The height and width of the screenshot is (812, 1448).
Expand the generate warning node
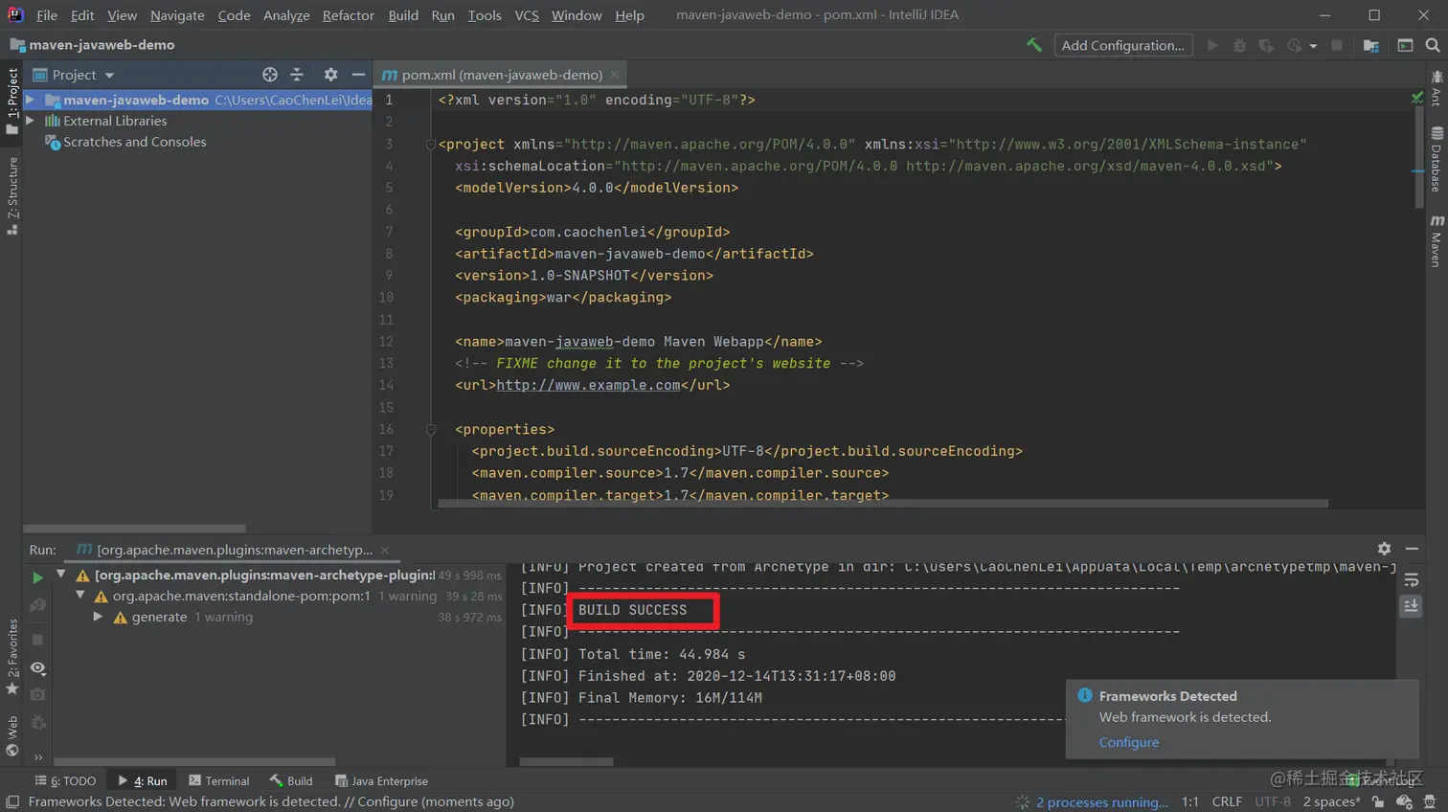click(x=98, y=617)
